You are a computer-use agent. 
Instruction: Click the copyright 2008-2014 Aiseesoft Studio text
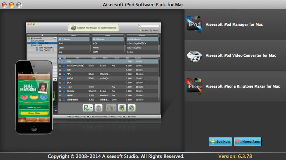[116, 156]
